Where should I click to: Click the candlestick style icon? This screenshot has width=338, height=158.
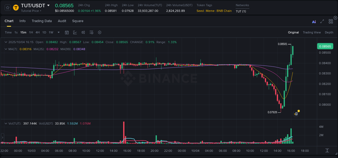point(83,32)
